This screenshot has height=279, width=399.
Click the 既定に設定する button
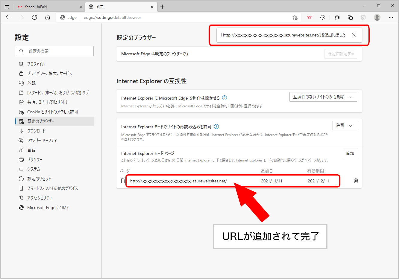click(x=341, y=54)
